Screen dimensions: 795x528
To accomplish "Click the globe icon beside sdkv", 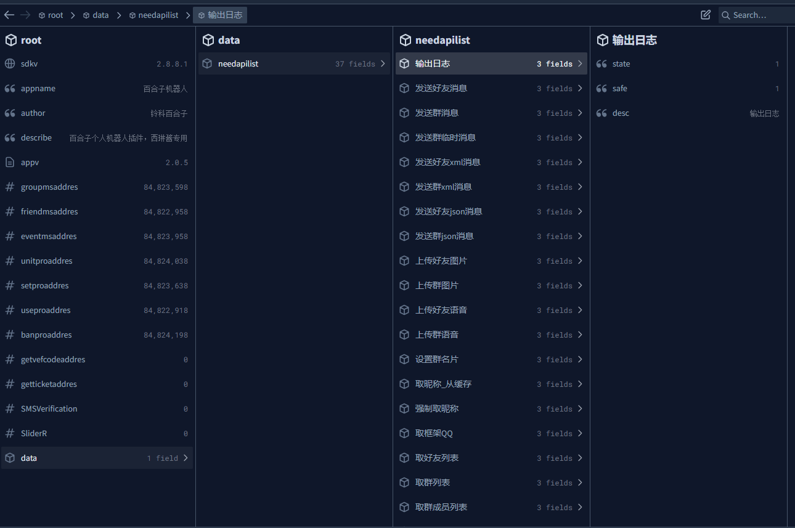I will pos(10,63).
